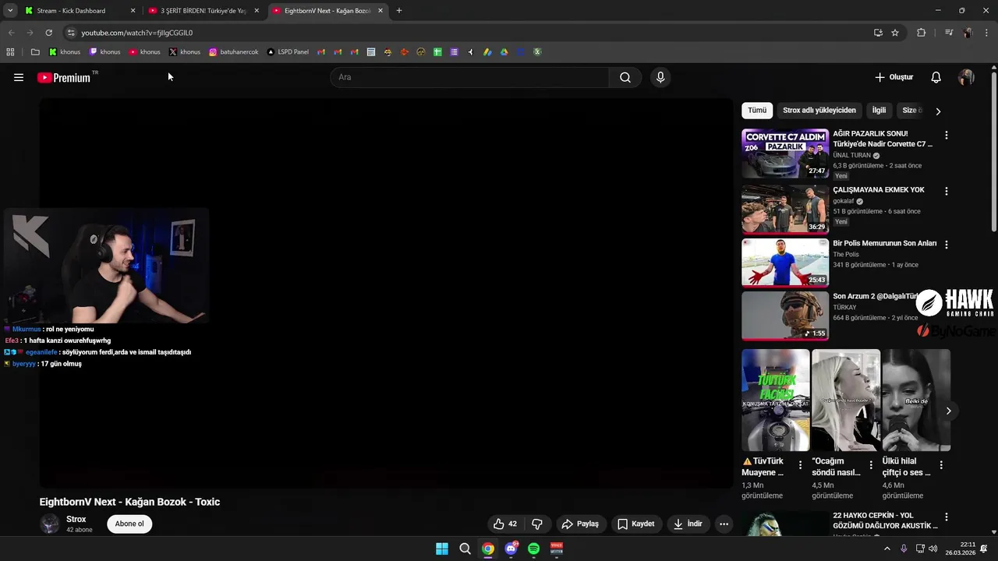
Task: Open the Instagram batuhanercok bookmark
Action: [x=234, y=52]
